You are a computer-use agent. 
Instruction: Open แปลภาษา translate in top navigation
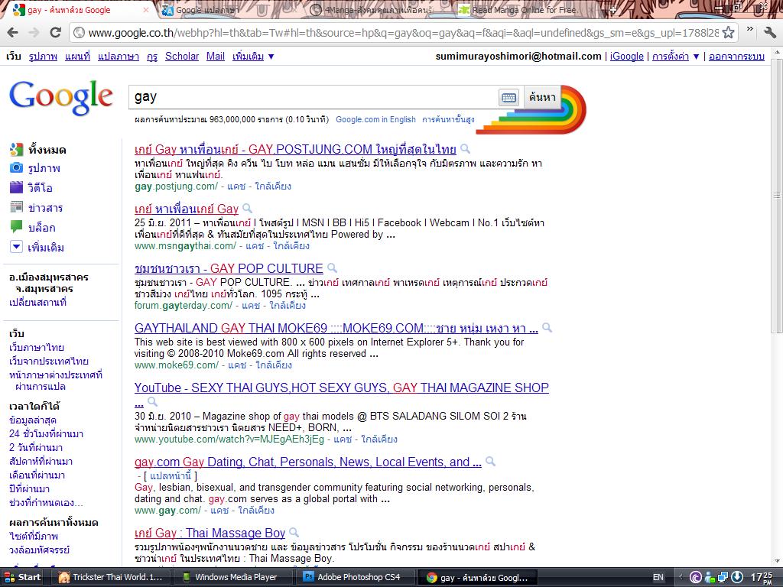pos(119,57)
